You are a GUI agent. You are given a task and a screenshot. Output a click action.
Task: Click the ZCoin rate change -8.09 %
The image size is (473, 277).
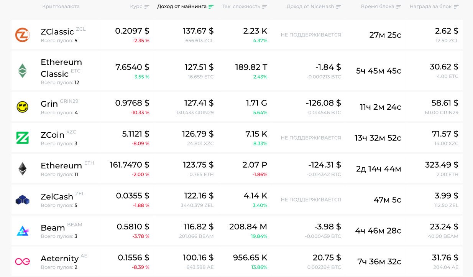140,143
